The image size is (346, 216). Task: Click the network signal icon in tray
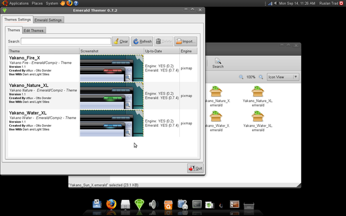270,3
